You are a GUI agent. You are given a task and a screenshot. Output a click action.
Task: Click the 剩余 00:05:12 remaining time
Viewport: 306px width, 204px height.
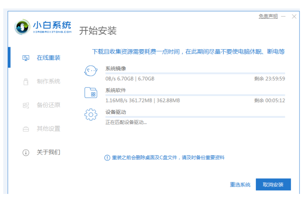(270, 100)
